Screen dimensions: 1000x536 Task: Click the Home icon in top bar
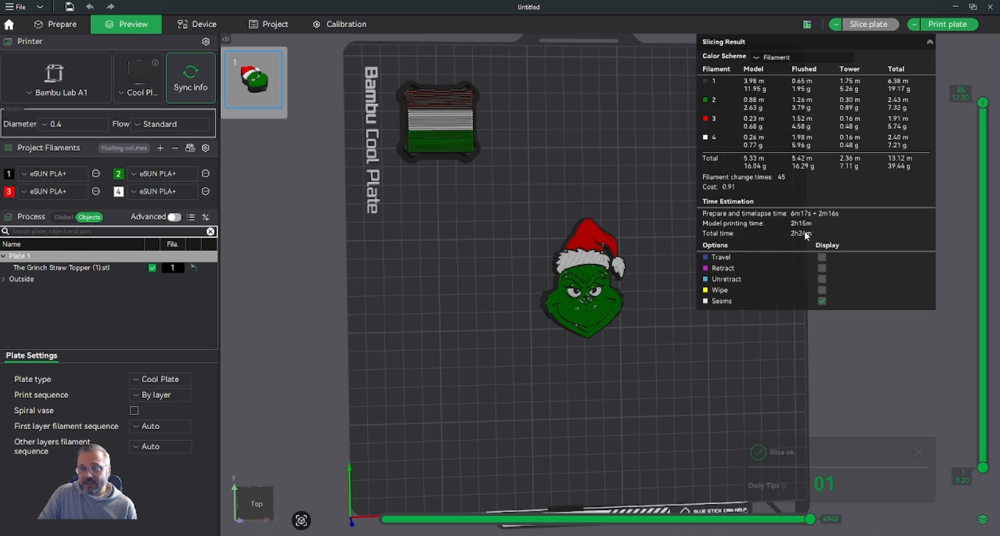point(9,25)
